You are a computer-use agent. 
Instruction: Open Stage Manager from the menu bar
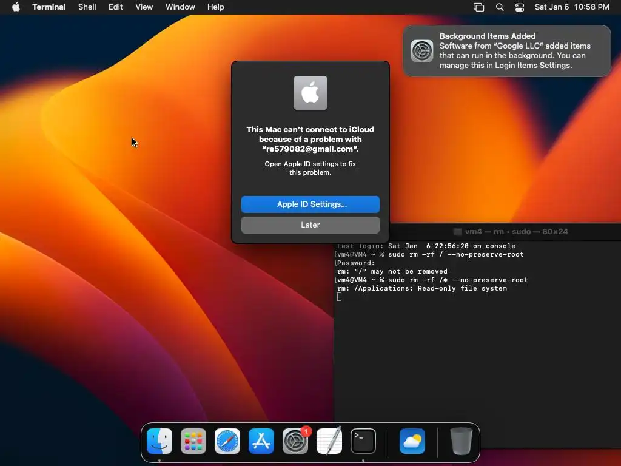click(x=478, y=7)
